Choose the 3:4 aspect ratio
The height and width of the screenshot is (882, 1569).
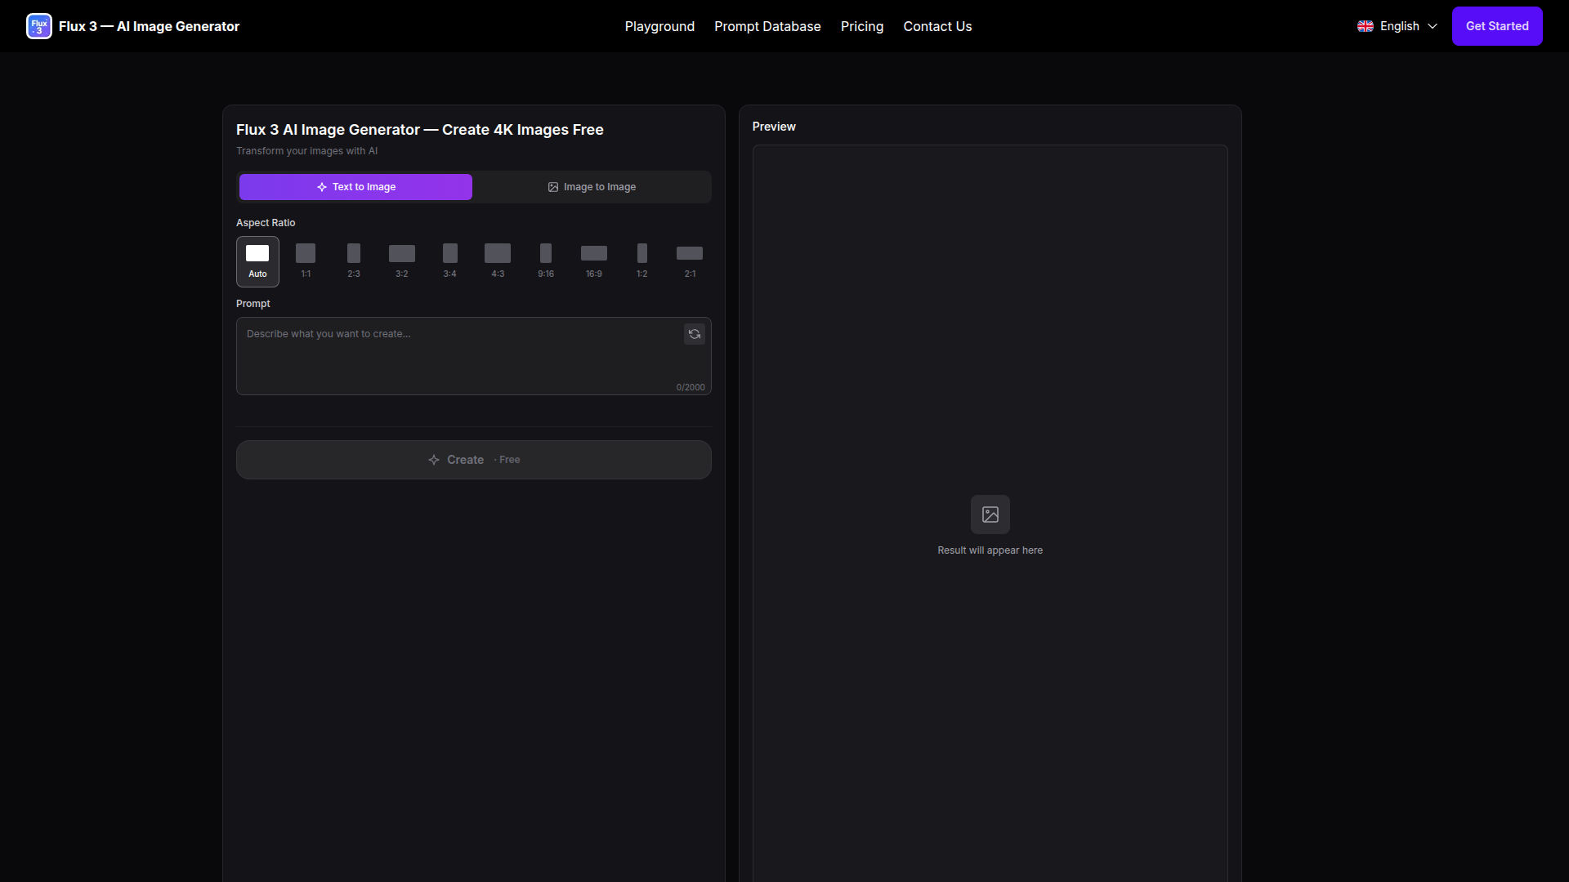[x=450, y=261]
